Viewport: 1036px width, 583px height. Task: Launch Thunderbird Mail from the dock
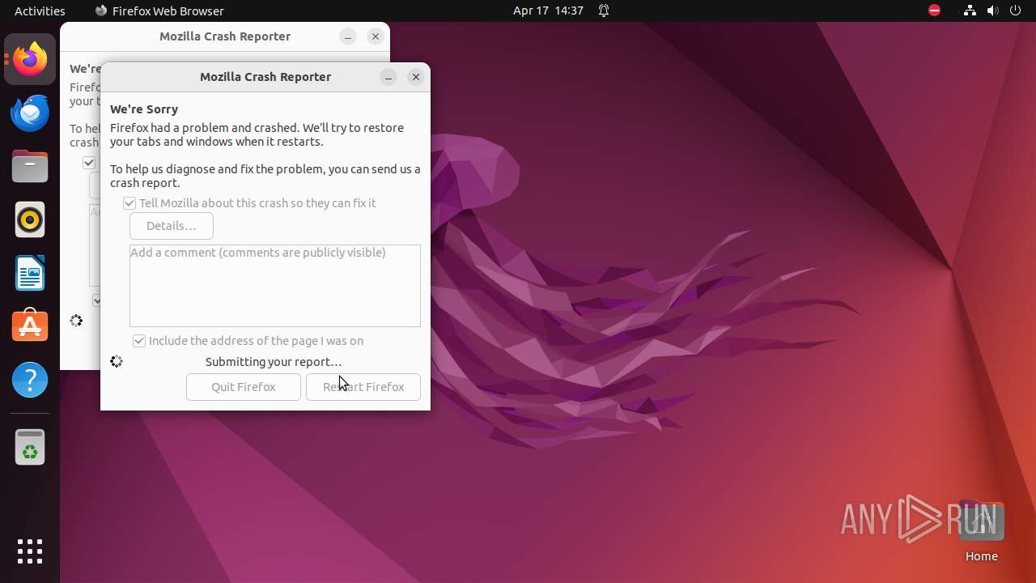[30, 113]
